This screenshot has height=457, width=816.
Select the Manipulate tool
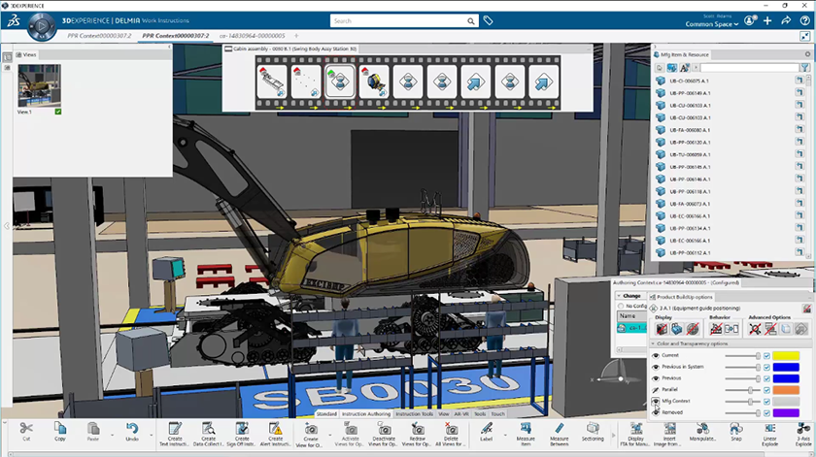click(702, 432)
